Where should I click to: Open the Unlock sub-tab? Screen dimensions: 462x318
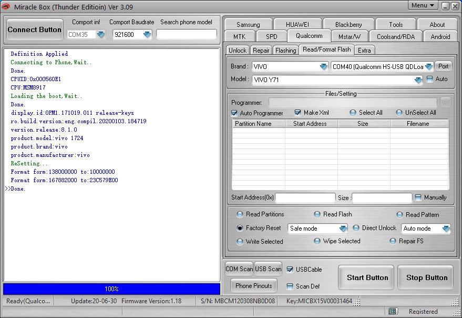238,50
